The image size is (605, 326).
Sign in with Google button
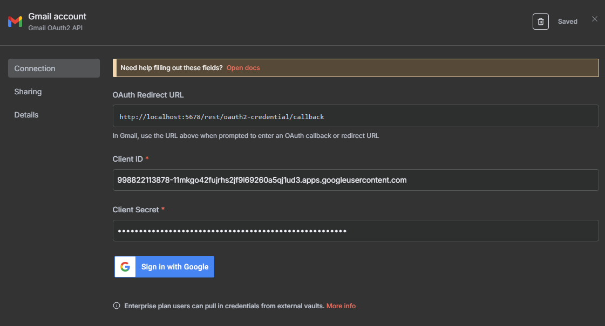coord(165,267)
